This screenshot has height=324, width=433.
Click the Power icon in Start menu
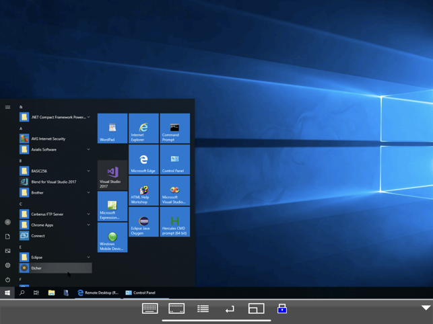coord(7,280)
